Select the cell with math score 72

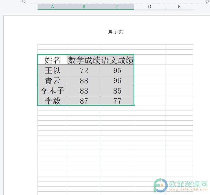coord(84,70)
